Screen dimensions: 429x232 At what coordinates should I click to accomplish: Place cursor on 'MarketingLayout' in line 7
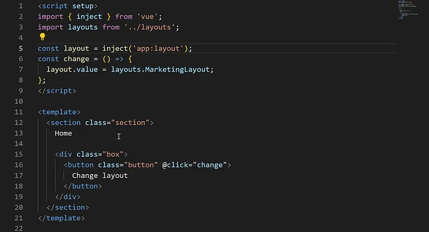pyautogui.click(x=177, y=70)
